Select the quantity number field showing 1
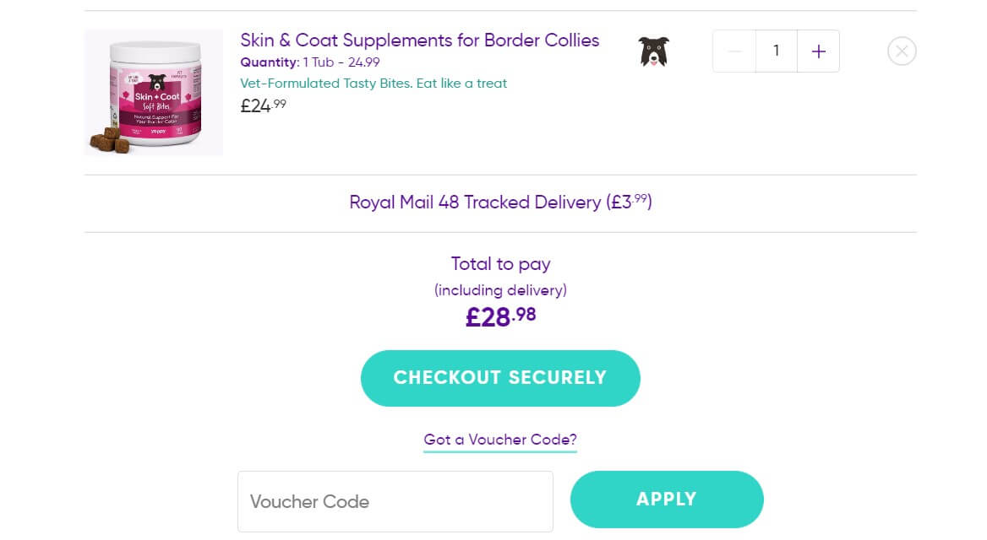 776,51
